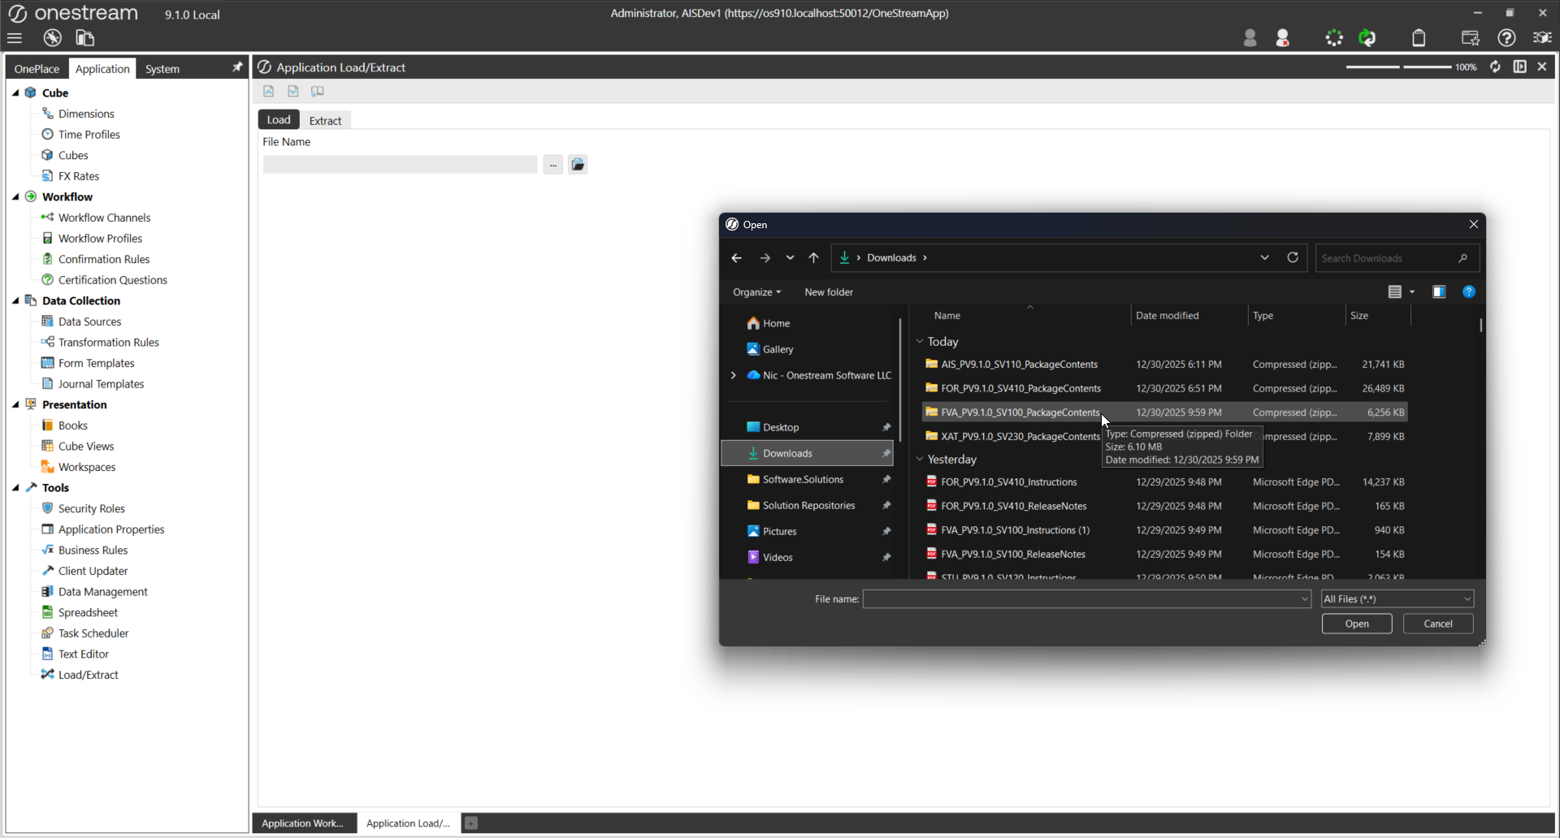Collapse the Workflow tree node
The width and height of the screenshot is (1560, 838).
coord(15,197)
